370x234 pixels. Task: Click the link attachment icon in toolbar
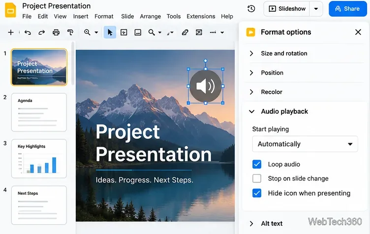pos(185,32)
